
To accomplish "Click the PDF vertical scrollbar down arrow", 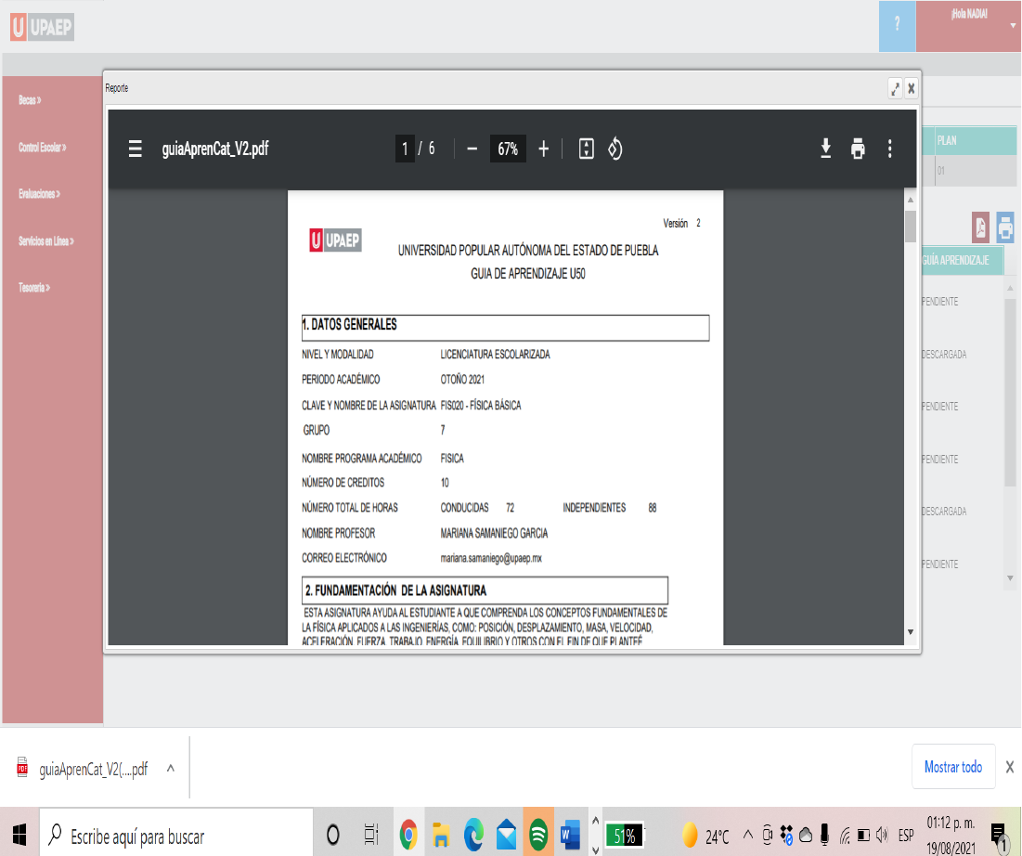I will coord(910,632).
